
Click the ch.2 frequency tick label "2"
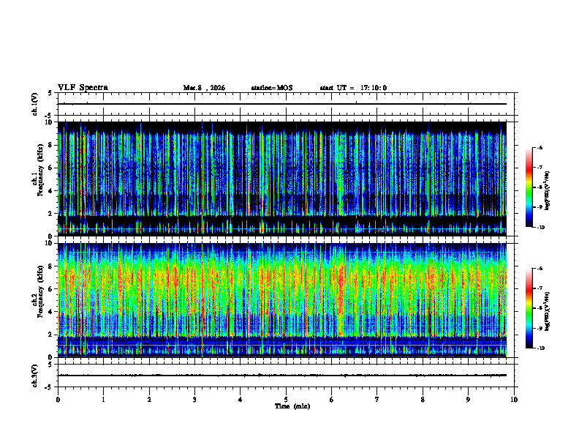click(x=50, y=335)
